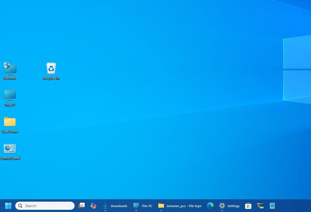Launch the Terminal from the taskbar
The width and height of the screenshot is (311, 212).
click(x=260, y=206)
